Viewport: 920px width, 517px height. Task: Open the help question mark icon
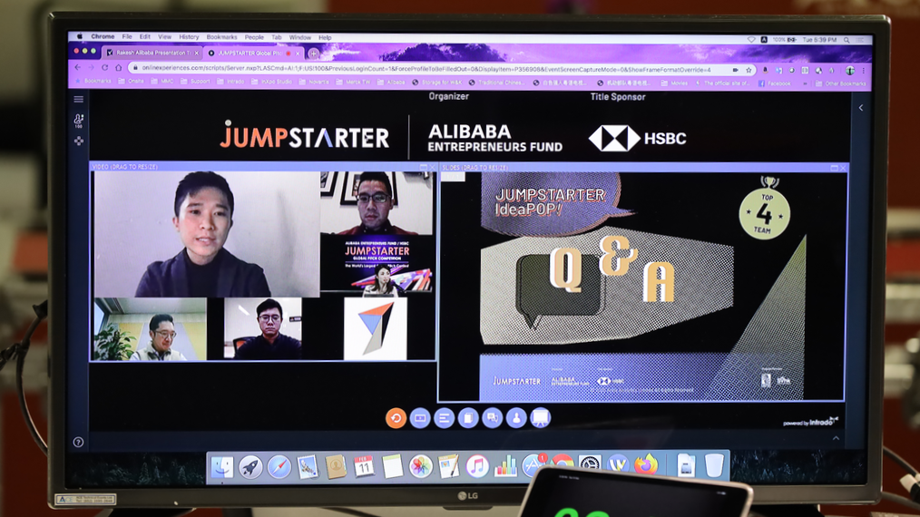point(78,442)
